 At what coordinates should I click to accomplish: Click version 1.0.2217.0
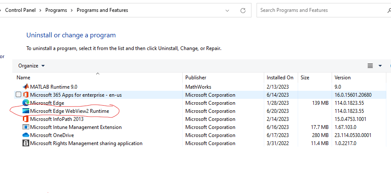[x=345, y=143]
